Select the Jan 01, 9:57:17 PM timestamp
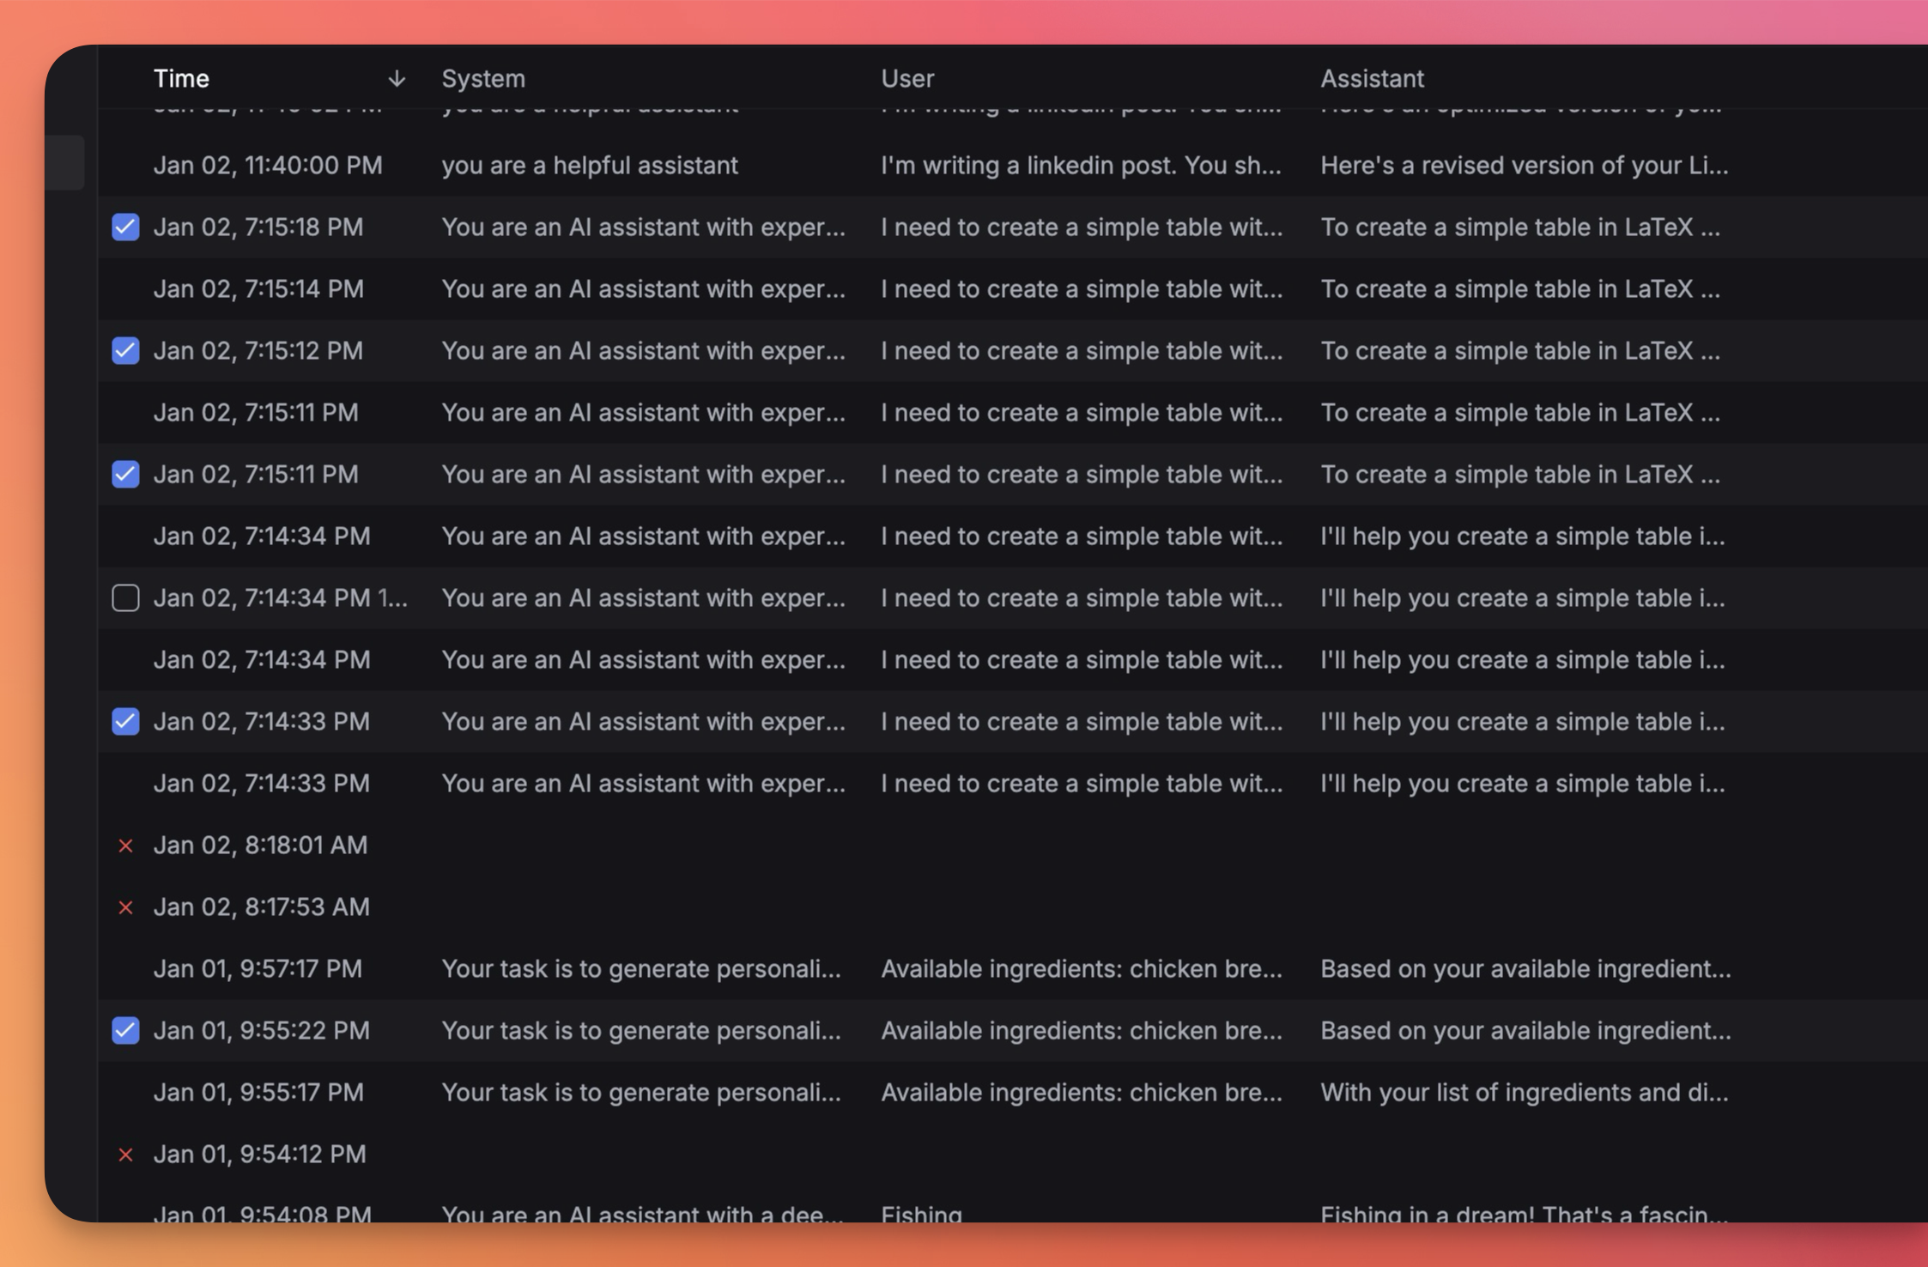 click(258, 969)
